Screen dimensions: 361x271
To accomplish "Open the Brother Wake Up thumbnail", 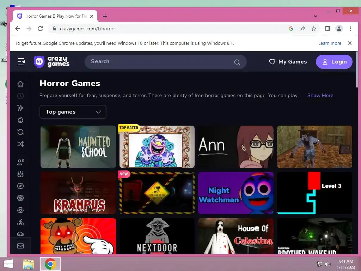I will (x=314, y=236).
